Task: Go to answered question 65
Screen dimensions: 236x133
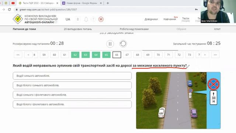Action: (106, 55)
